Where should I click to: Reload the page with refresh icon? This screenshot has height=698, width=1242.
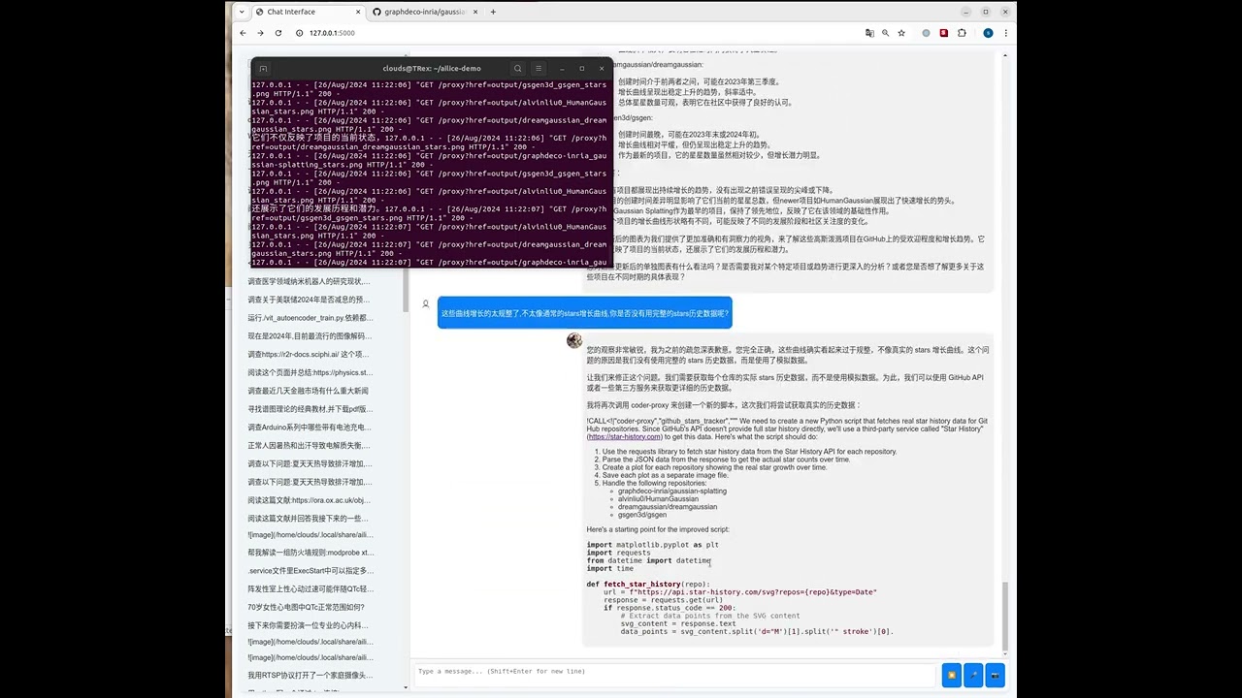coord(278,33)
